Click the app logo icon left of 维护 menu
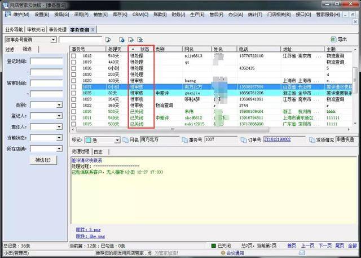The image size is (361, 258). 8,14
